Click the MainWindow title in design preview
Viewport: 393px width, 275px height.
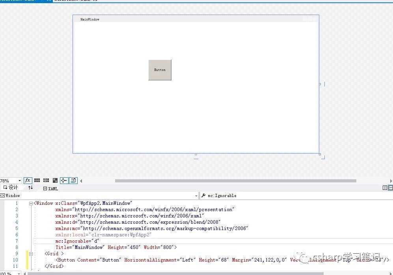tap(90, 19)
